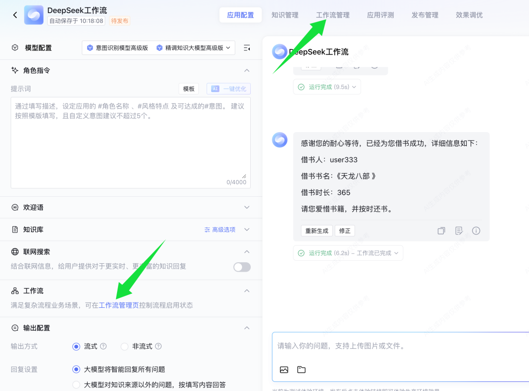Expand the 运行完成 (9.5s) status details
This screenshot has height=391, width=529.
click(354, 87)
